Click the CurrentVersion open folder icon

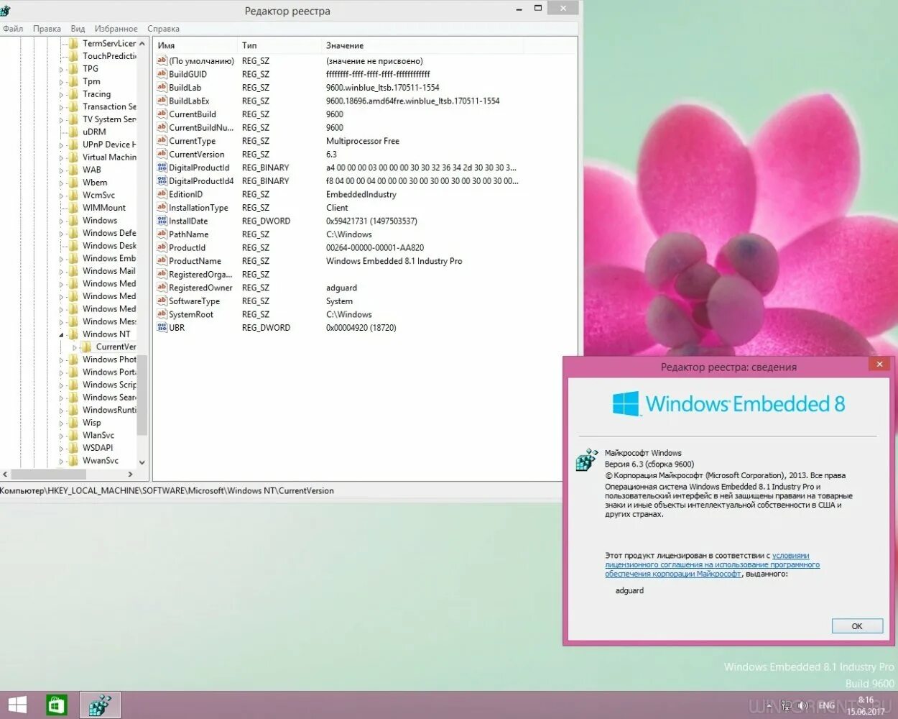click(x=87, y=347)
